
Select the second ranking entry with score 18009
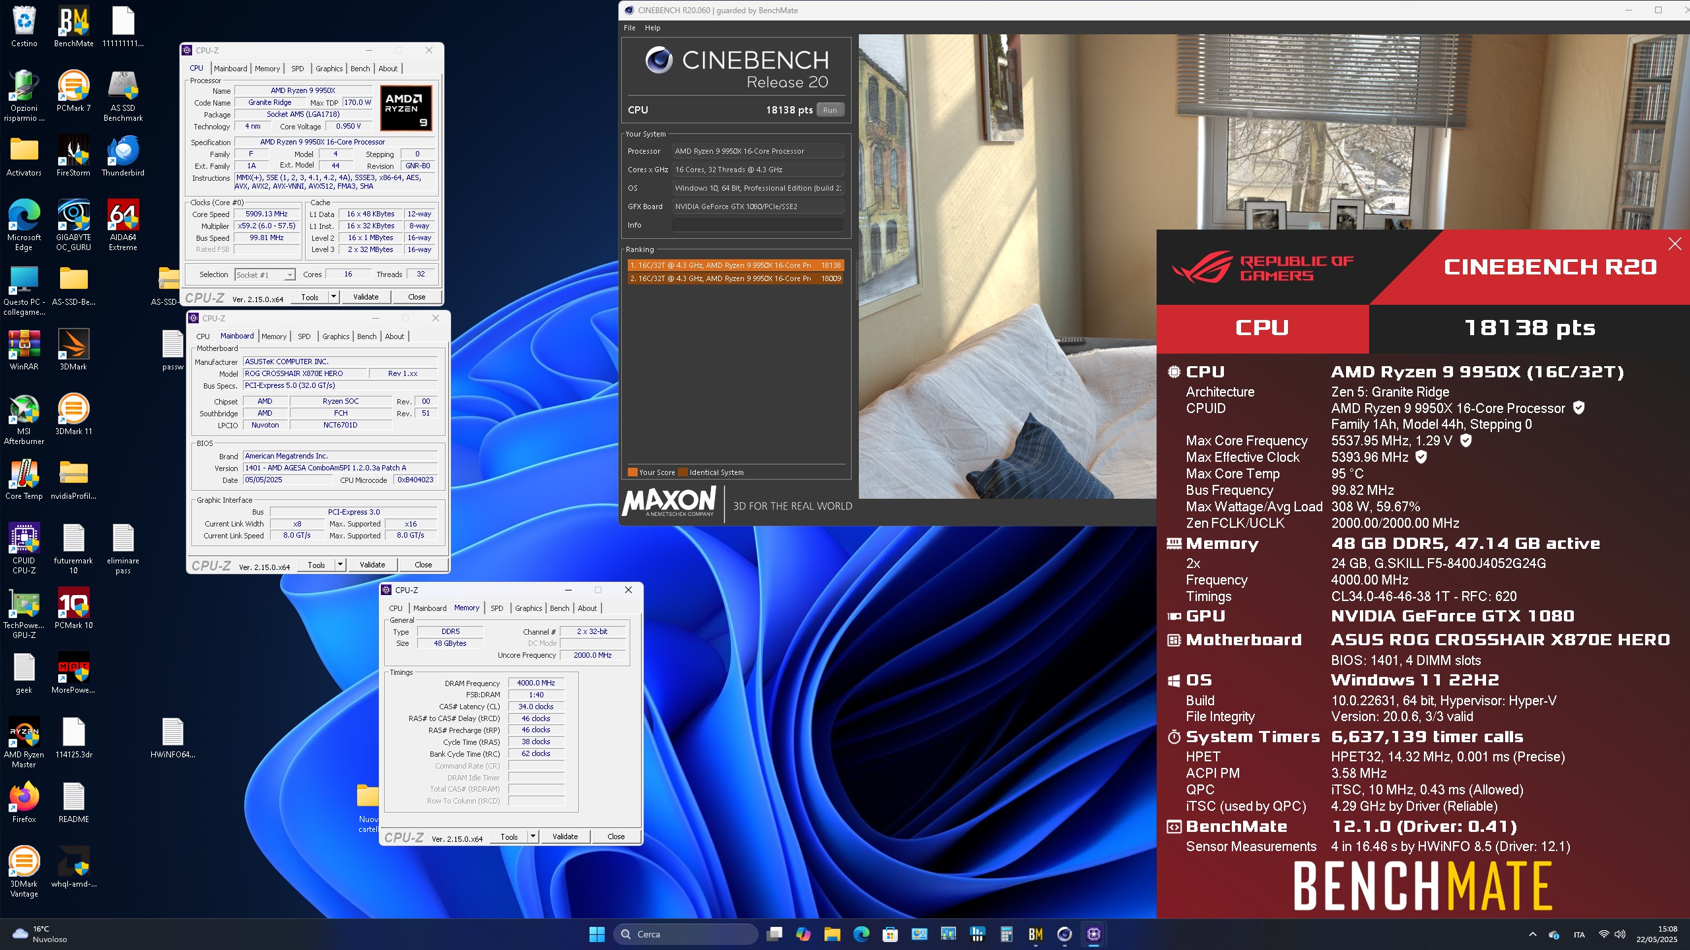[735, 278]
